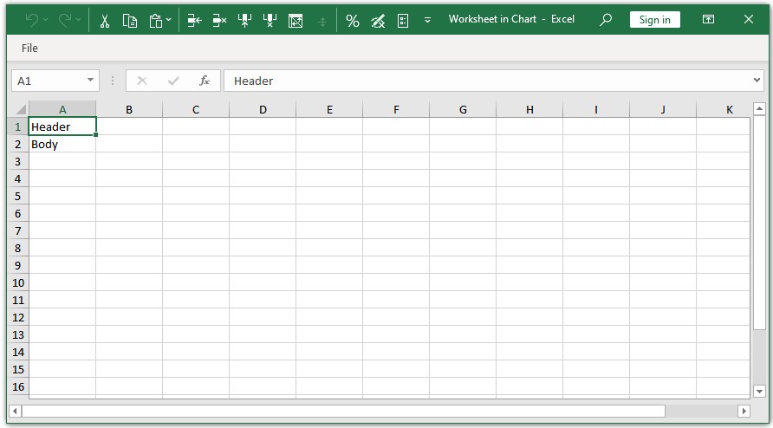
Task: Click the vertical scrollbar down arrow
Action: 759,392
